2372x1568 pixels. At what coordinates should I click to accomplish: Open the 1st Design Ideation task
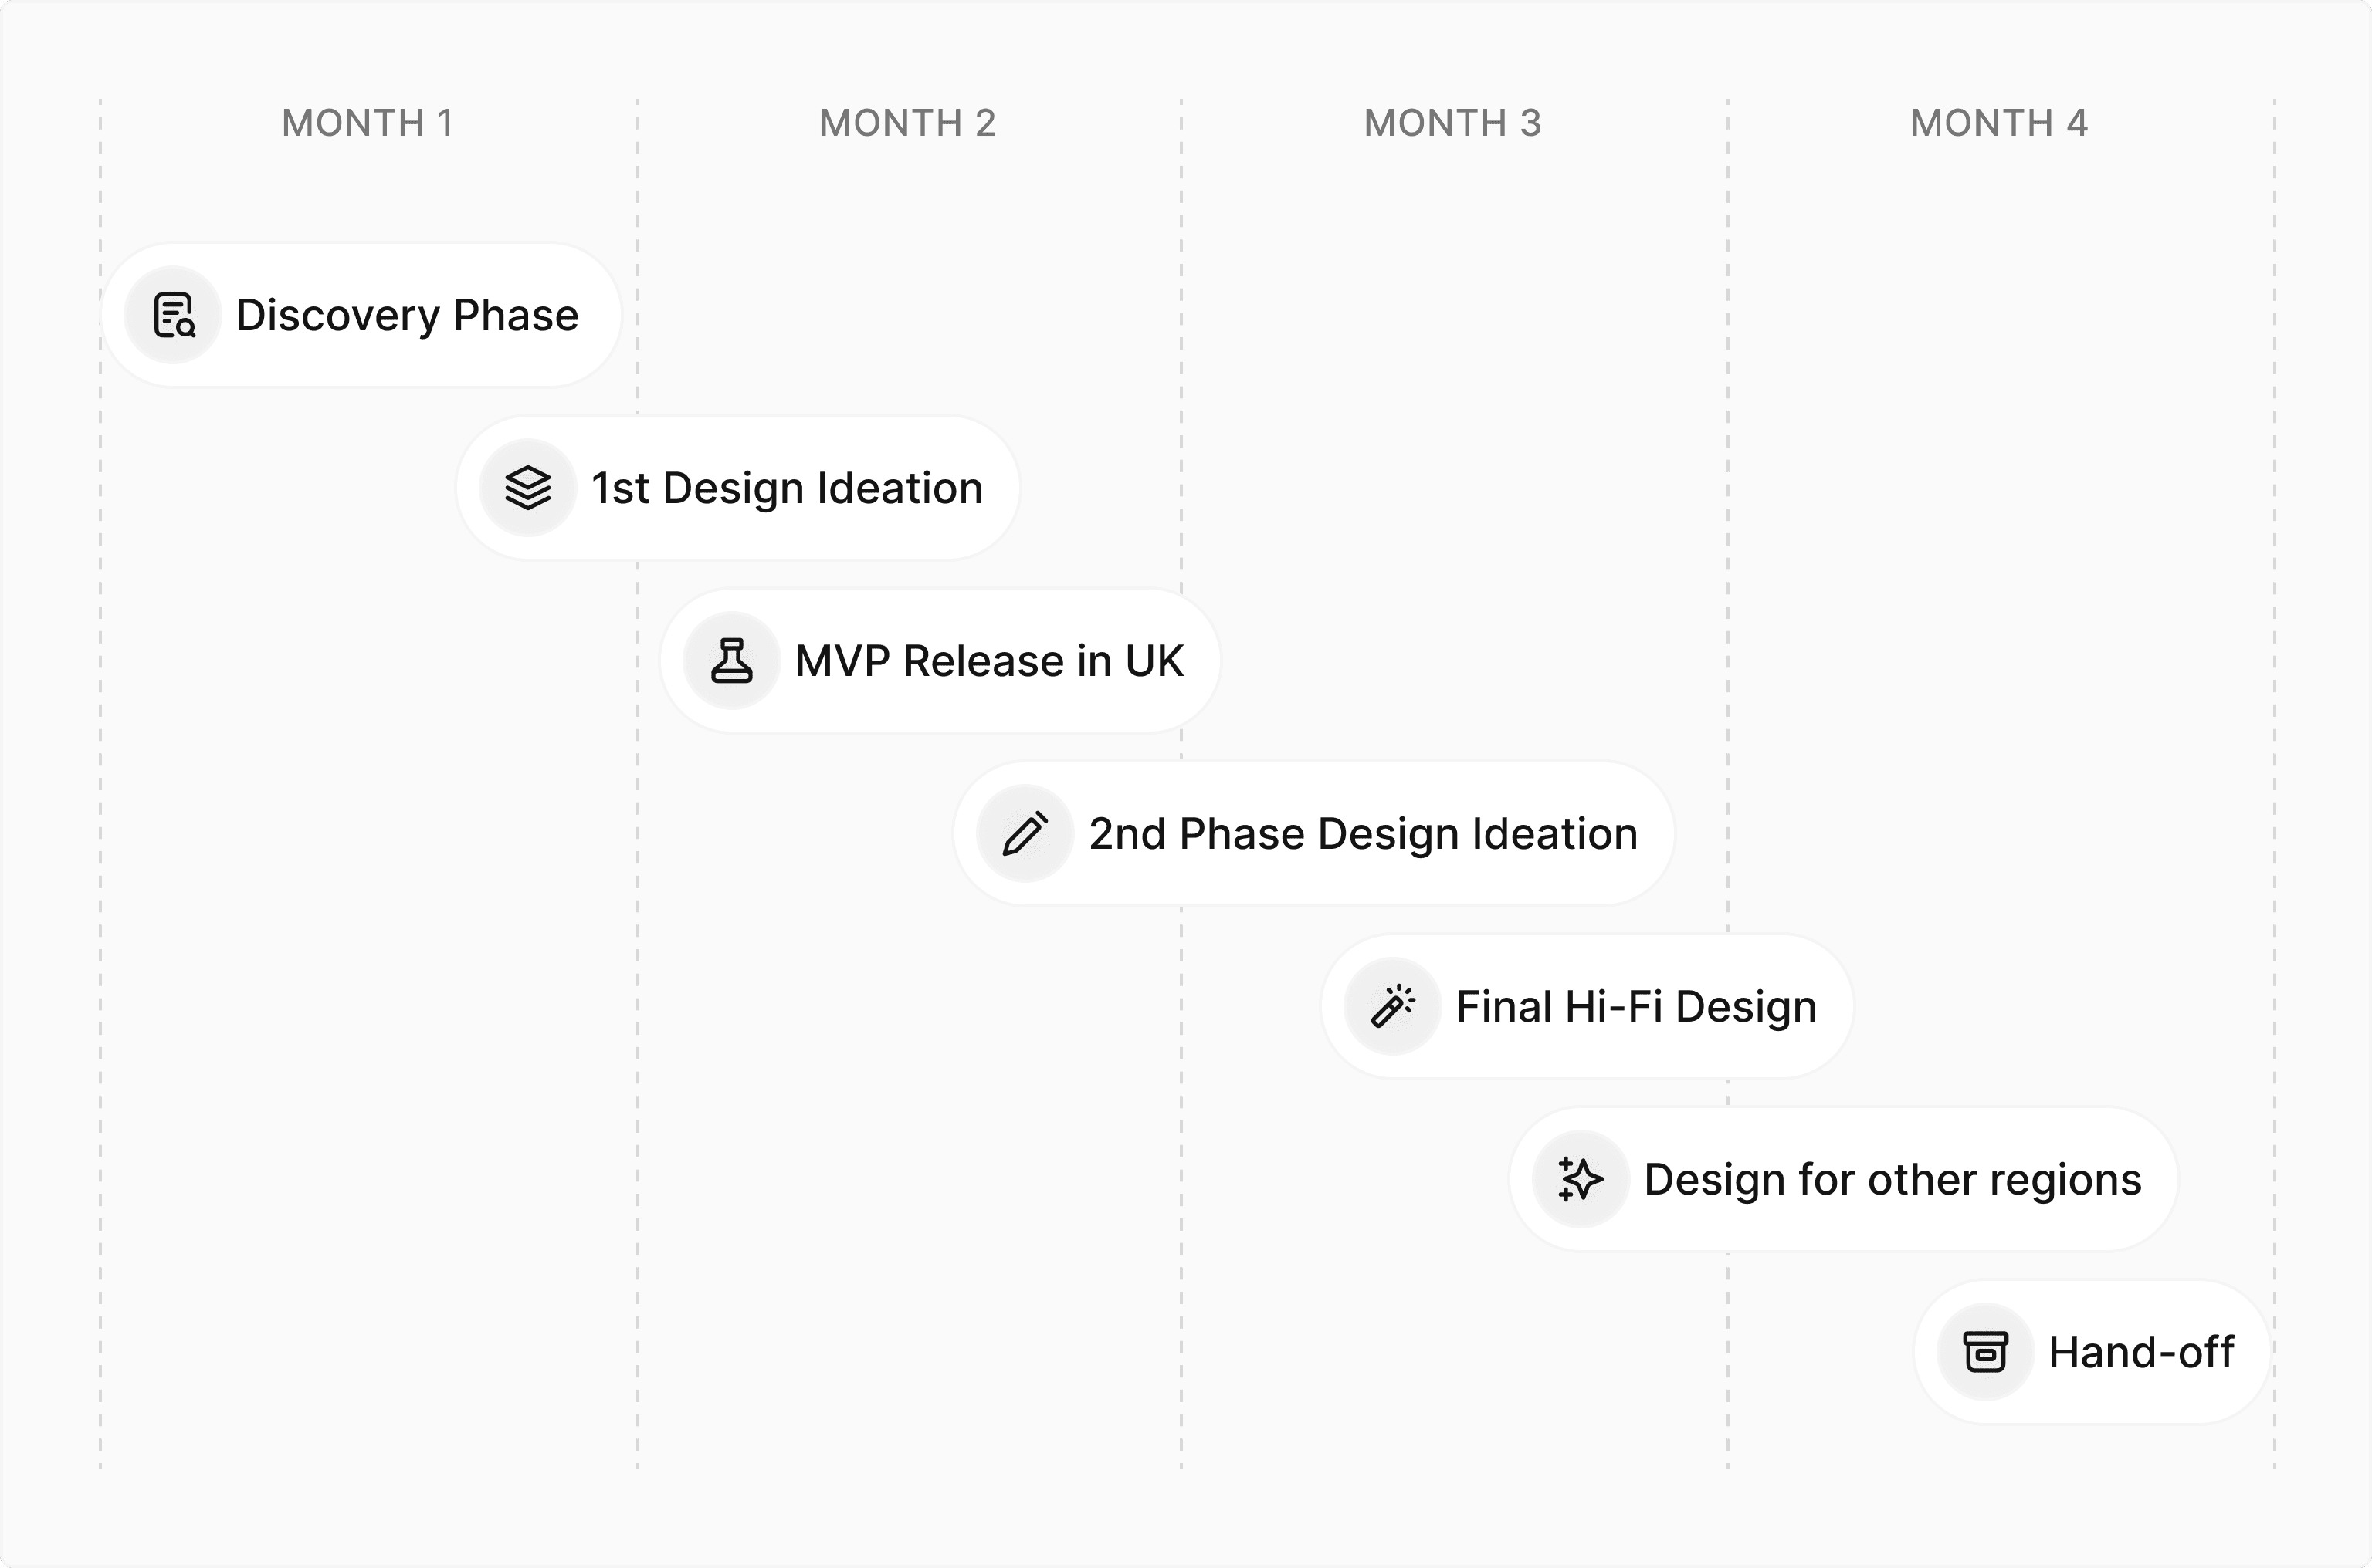pyautogui.click(x=738, y=488)
